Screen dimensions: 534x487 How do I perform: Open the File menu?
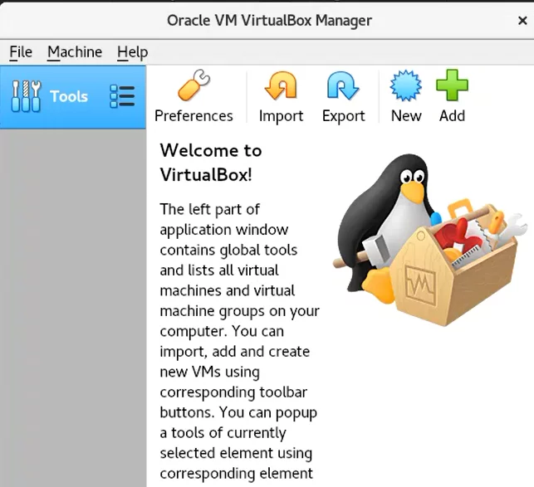[21, 52]
